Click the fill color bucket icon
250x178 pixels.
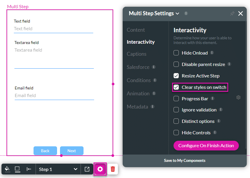pos(7,169)
